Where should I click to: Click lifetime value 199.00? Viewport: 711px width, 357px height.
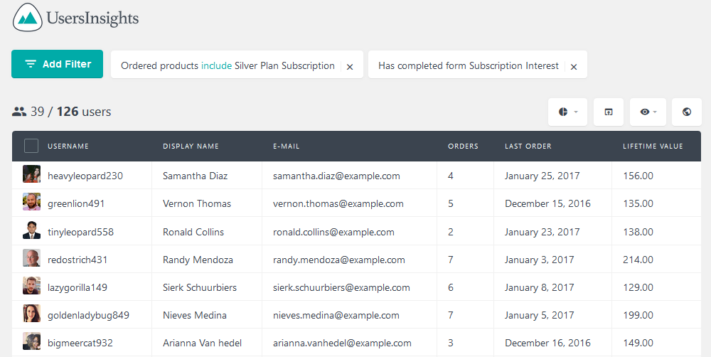point(638,315)
